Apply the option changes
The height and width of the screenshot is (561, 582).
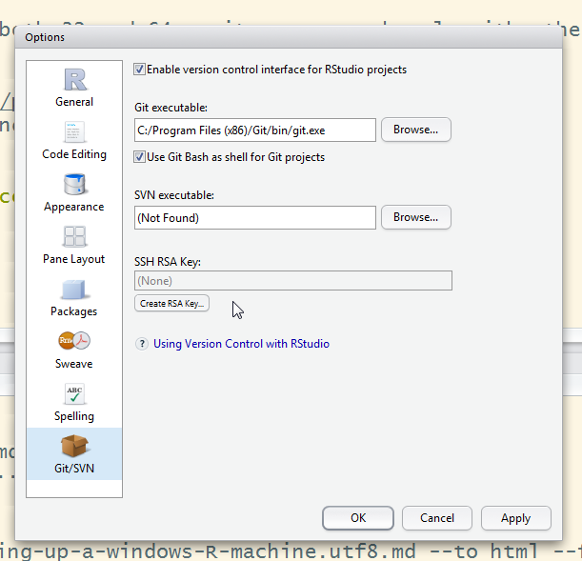click(x=516, y=518)
